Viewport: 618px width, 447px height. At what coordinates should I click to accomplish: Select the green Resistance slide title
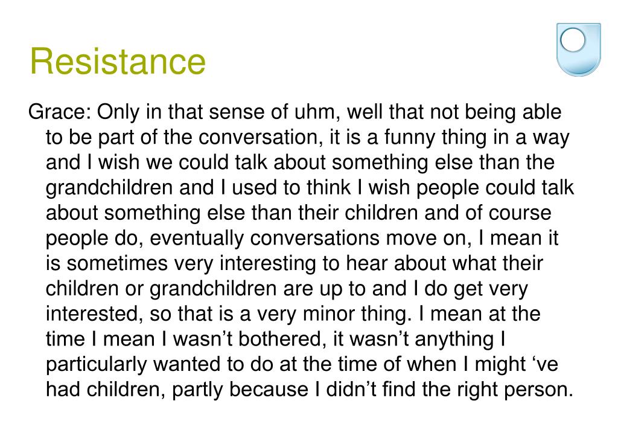tap(118, 61)
